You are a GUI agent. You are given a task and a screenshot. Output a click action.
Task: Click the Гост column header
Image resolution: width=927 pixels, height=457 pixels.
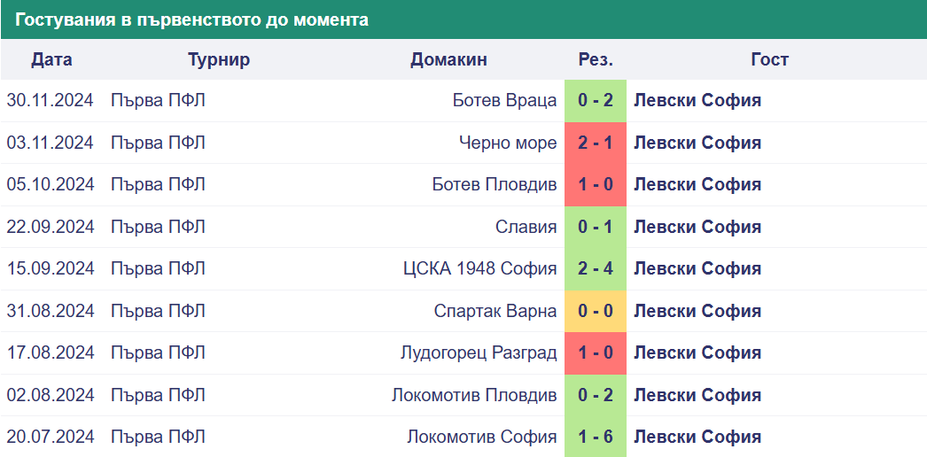[770, 59]
